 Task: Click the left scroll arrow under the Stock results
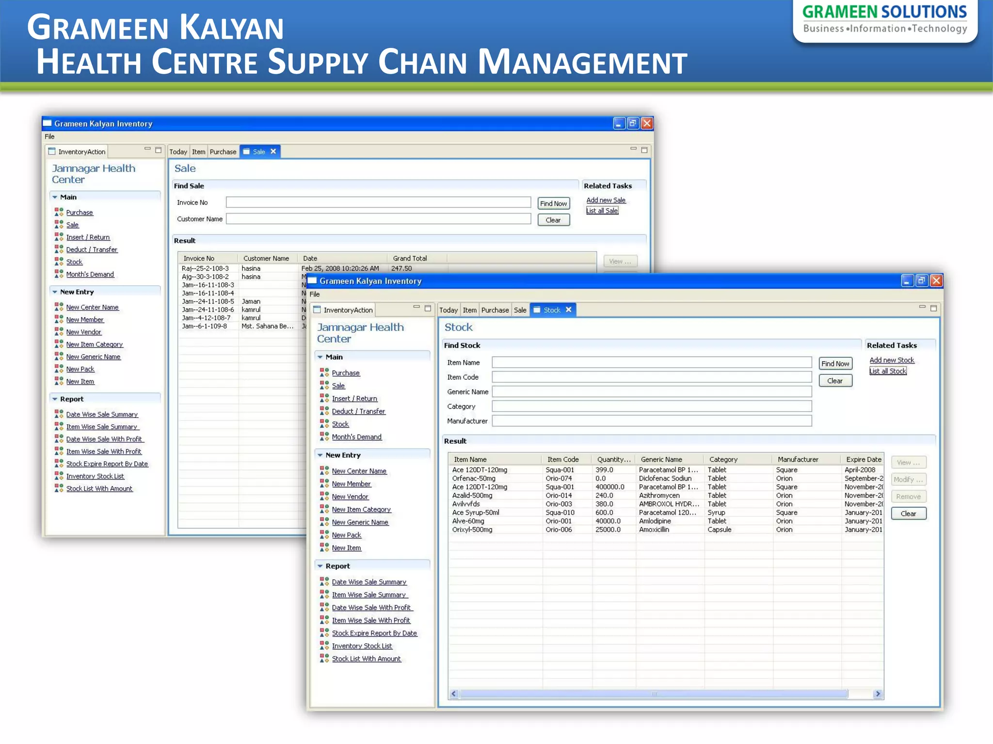point(454,694)
